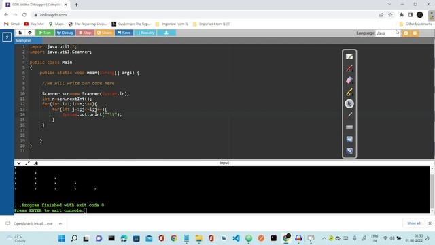Image resolution: width=435 pixels, height=245 pixels.
Task: Open the Other bookmarks folder
Action: 415,24
